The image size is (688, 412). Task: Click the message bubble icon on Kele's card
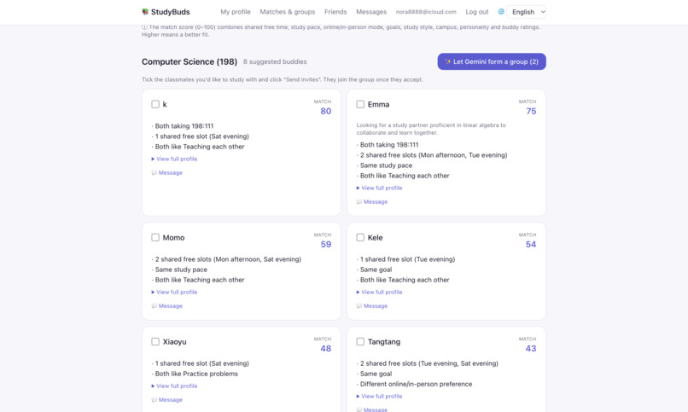pyautogui.click(x=359, y=306)
